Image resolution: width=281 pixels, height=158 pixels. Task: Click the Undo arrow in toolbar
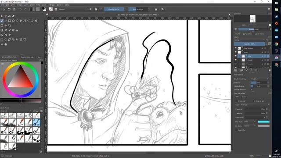[x=21, y=9]
